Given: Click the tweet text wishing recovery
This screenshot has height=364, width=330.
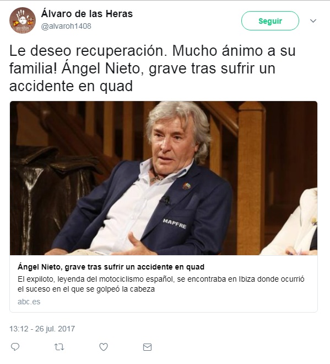Looking at the screenshot, I should 153,68.
